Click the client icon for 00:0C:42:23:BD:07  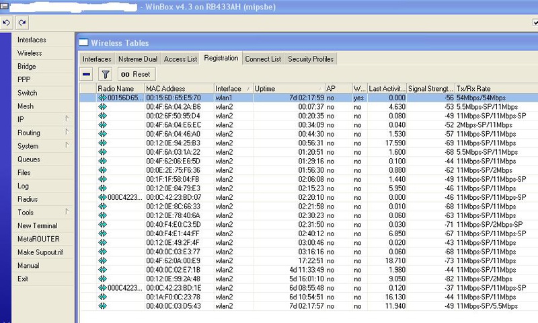click(x=102, y=197)
